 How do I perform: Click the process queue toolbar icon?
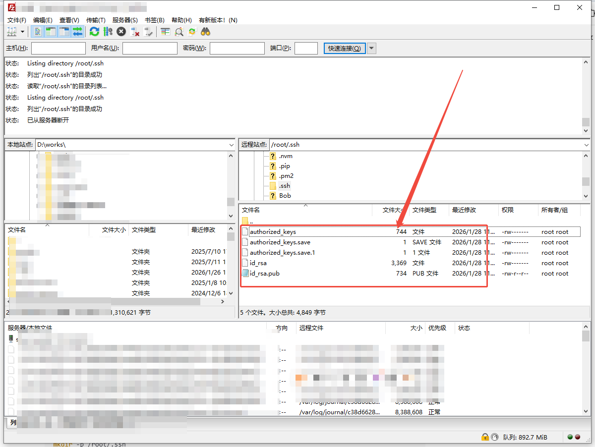click(108, 32)
